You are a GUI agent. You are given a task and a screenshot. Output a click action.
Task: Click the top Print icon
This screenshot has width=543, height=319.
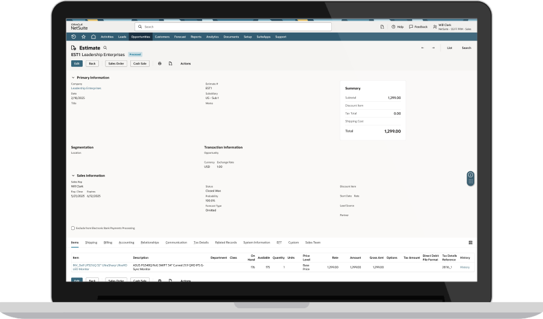tap(160, 64)
